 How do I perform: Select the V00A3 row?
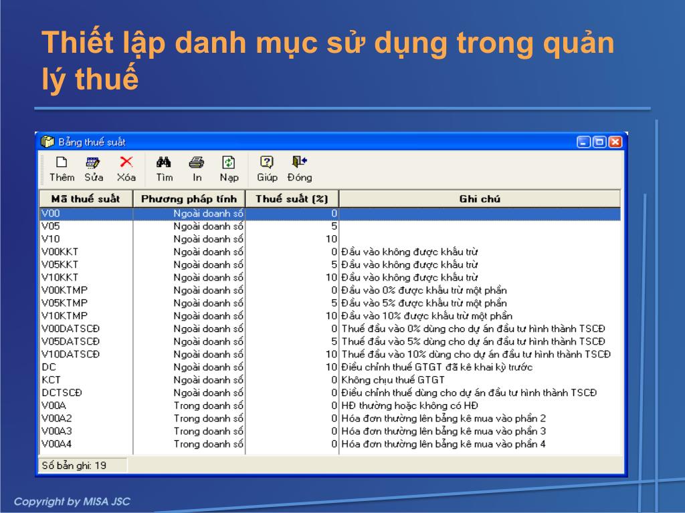click(x=330, y=431)
